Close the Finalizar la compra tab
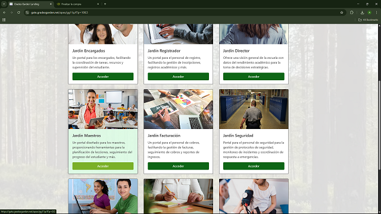The width and height of the screenshot is (381, 214). click(x=98, y=4)
